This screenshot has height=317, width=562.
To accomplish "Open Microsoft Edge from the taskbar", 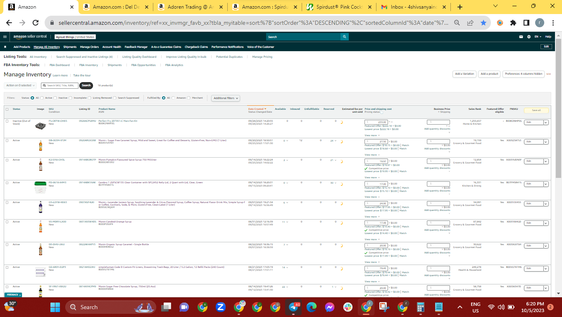I will coord(312,307).
